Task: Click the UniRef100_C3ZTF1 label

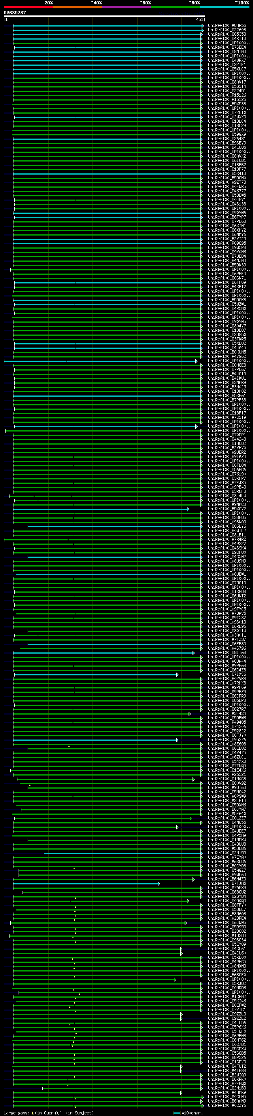Action: [x=227, y=65]
